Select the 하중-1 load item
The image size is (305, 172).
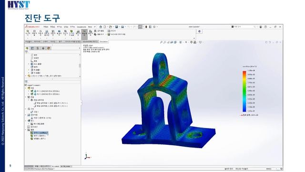tap(41, 118)
